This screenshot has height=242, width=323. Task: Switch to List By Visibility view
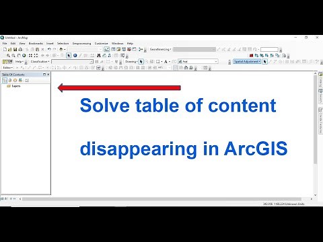(15, 80)
